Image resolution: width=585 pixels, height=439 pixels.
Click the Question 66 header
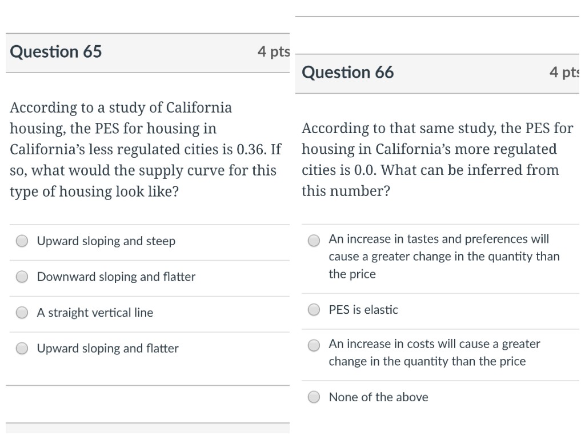point(348,72)
